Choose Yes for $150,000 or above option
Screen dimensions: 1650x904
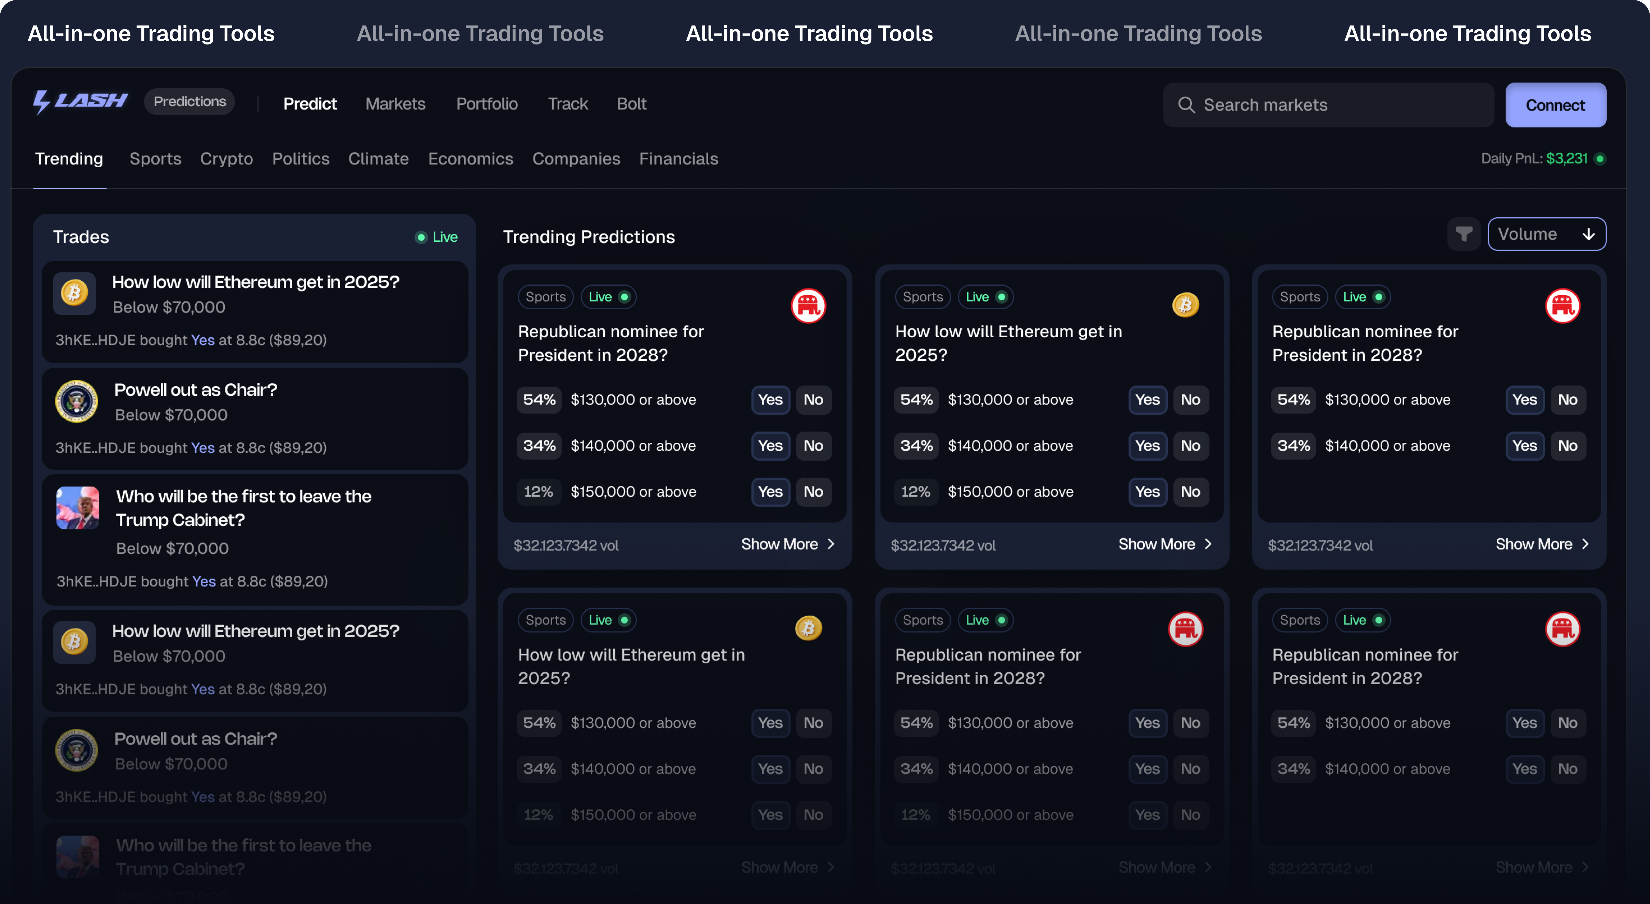(x=770, y=492)
